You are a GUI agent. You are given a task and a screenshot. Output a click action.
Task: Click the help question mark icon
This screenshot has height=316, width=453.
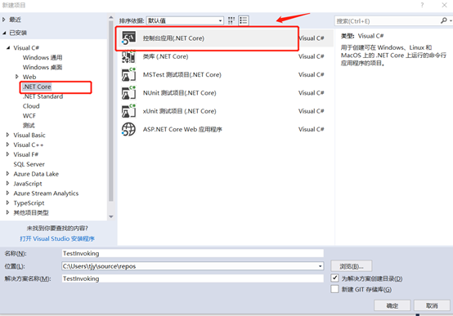[422, 5]
